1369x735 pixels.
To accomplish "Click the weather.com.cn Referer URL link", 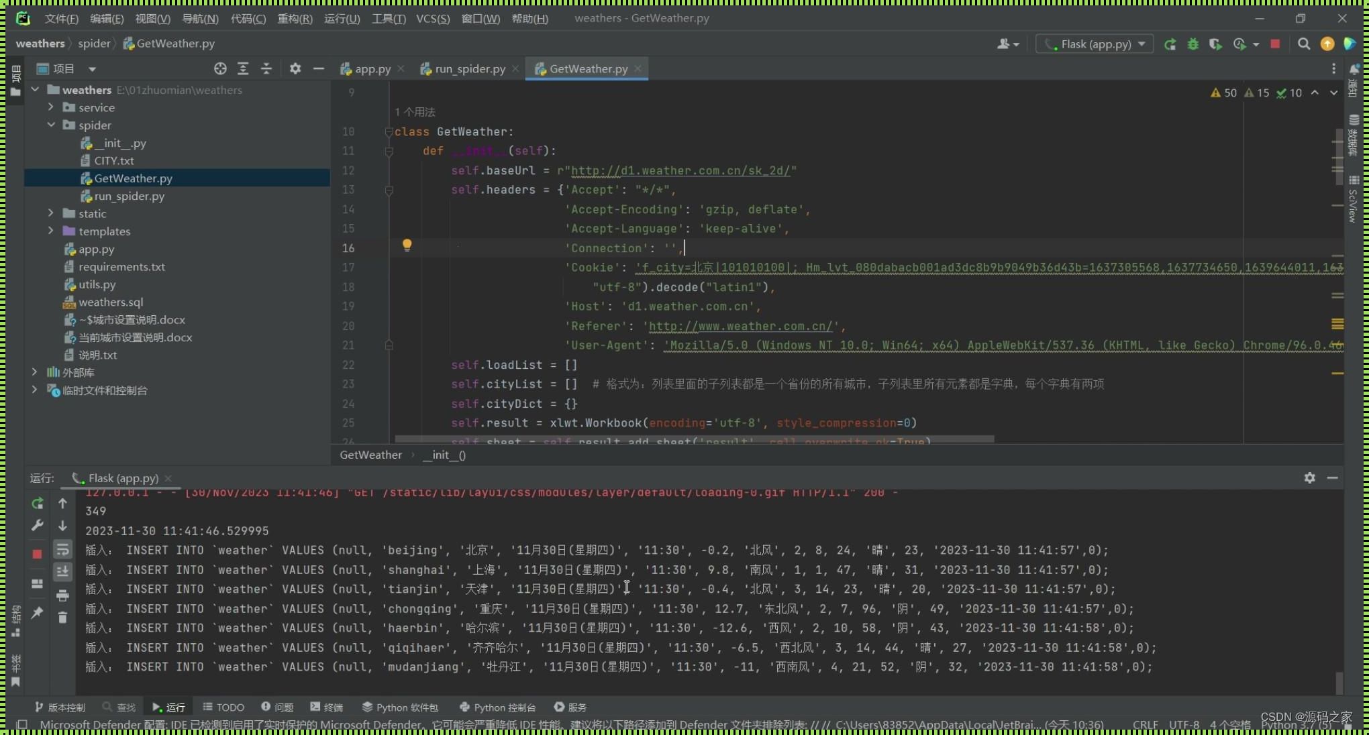I will tap(740, 326).
